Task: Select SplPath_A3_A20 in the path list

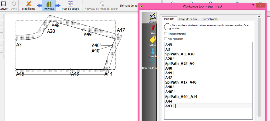Action: click(x=180, y=54)
